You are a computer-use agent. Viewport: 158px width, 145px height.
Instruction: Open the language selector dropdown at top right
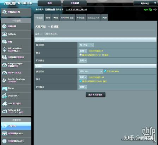click(145, 3)
